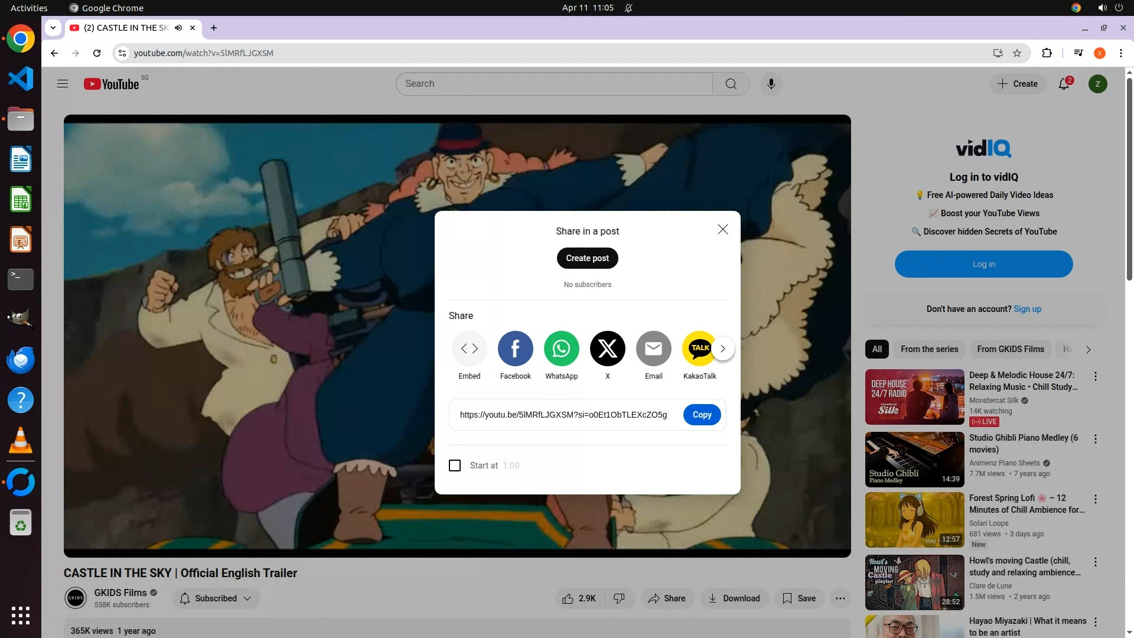Enable the Start at 1:00 checkbox
Viewport: 1134px width, 638px height.
tap(455, 466)
